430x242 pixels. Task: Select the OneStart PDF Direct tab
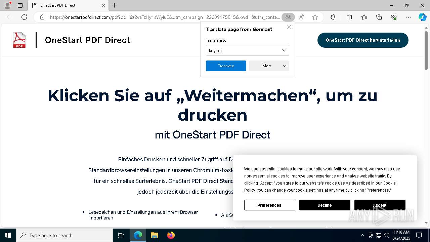pyautogui.click(x=68, y=5)
